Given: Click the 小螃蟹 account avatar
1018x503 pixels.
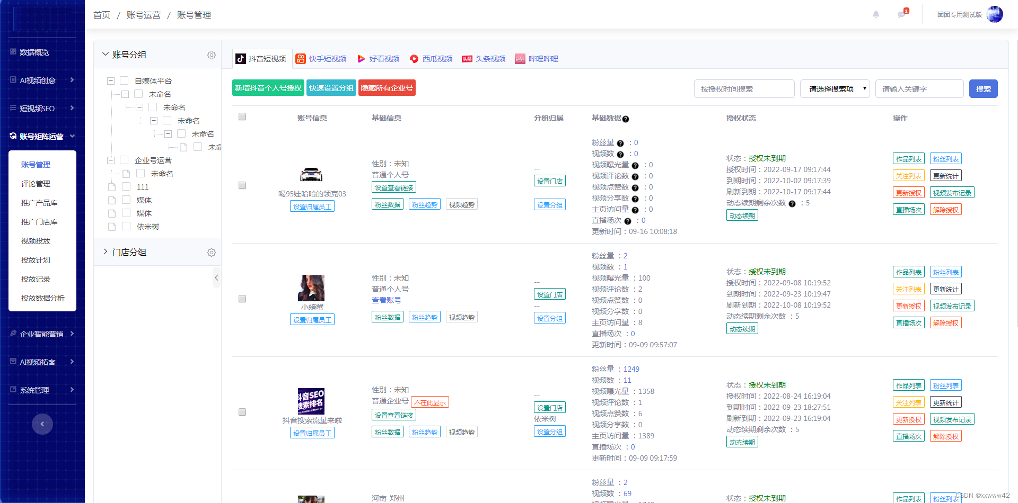Looking at the screenshot, I should pos(311,288).
